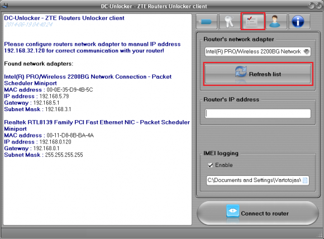Viewport: 324px width, 239px height.
Task: Minimize the DC-Unlocker window
Action: point(311,6)
